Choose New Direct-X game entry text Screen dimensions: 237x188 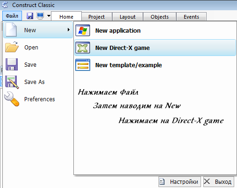click(x=122, y=48)
